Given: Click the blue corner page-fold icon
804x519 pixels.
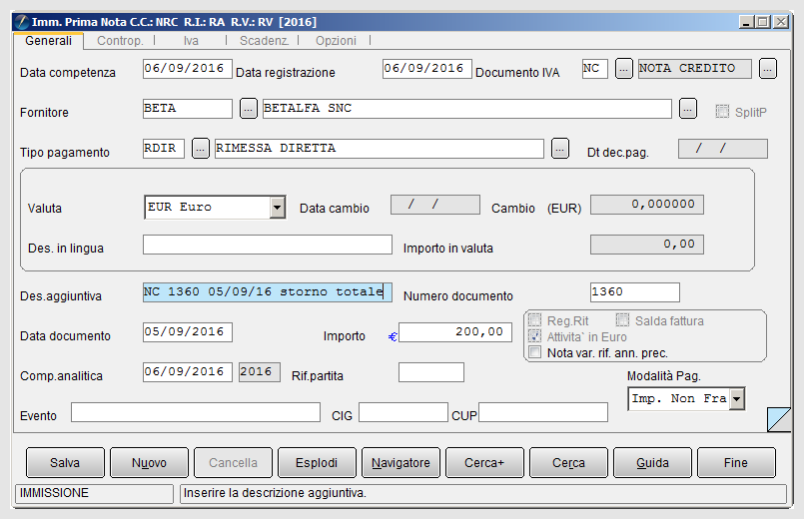Looking at the screenshot, I should coord(779,419).
